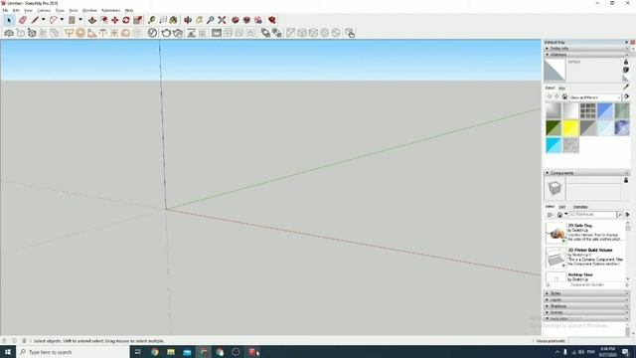
Task: Activate the Arc tool
Action: click(x=53, y=20)
